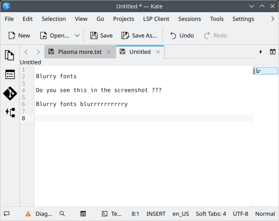Open the LSP Client menu
279x221 pixels.
pyautogui.click(x=156, y=19)
